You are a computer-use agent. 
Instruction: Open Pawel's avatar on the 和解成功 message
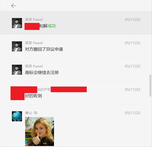tap(17, 23)
